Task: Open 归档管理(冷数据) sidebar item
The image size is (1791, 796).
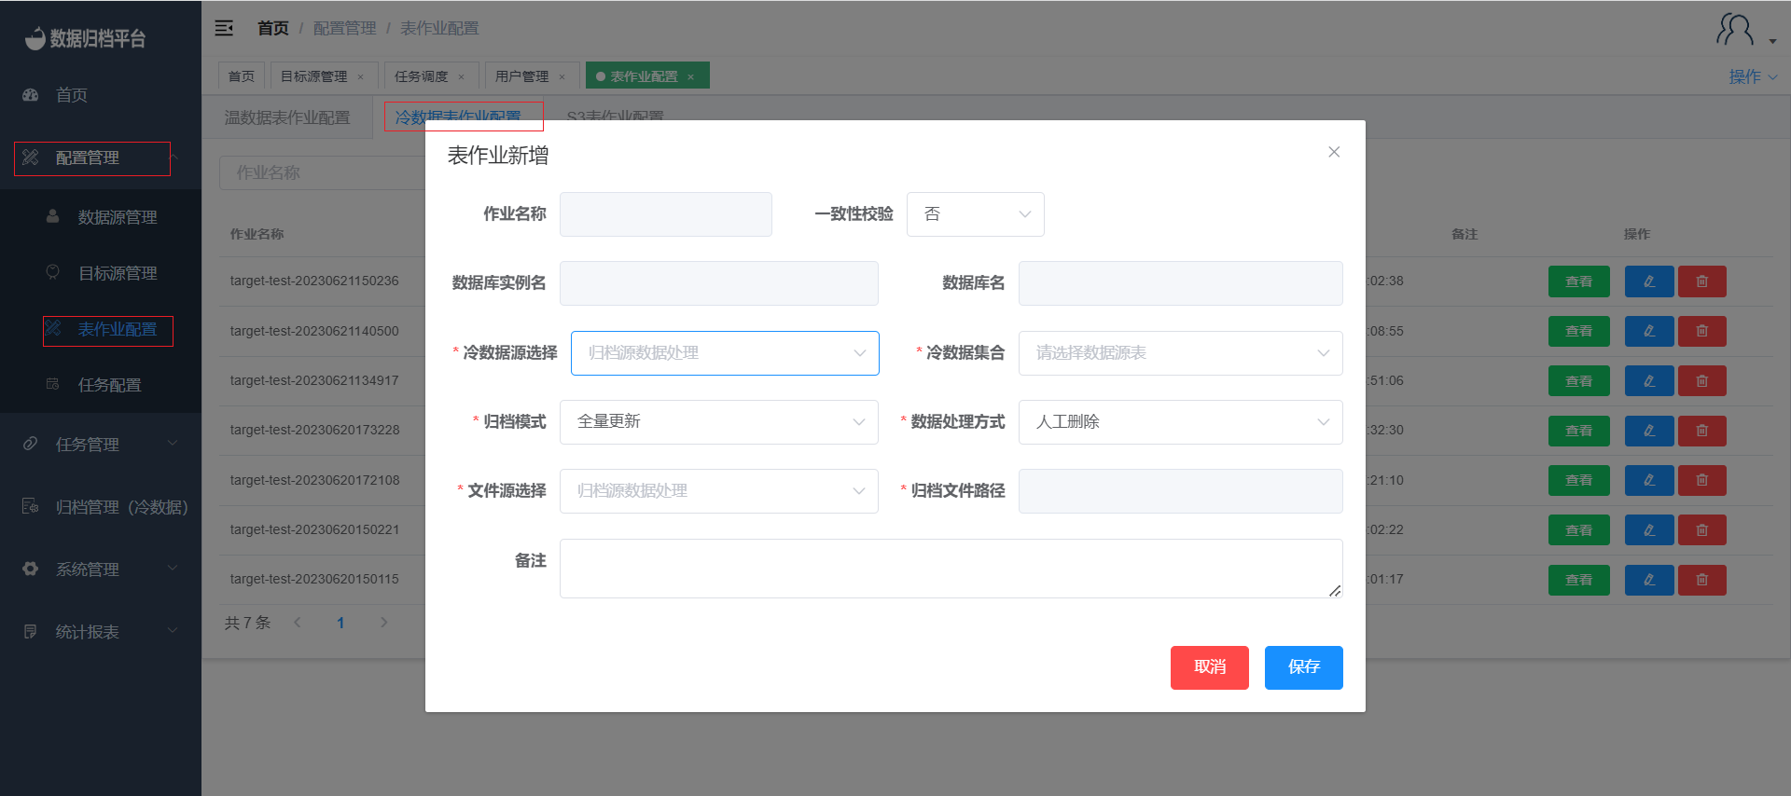Action: tap(101, 507)
